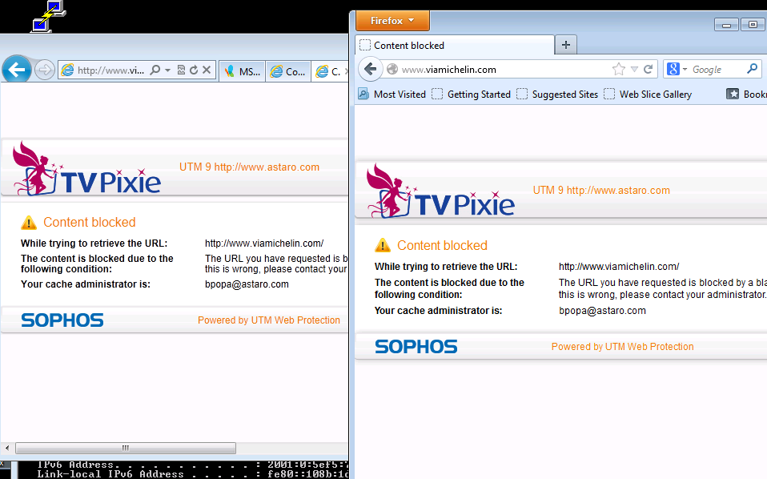The width and height of the screenshot is (767, 479).
Task: Open the network connection icon on desktop
Action: click(48, 17)
